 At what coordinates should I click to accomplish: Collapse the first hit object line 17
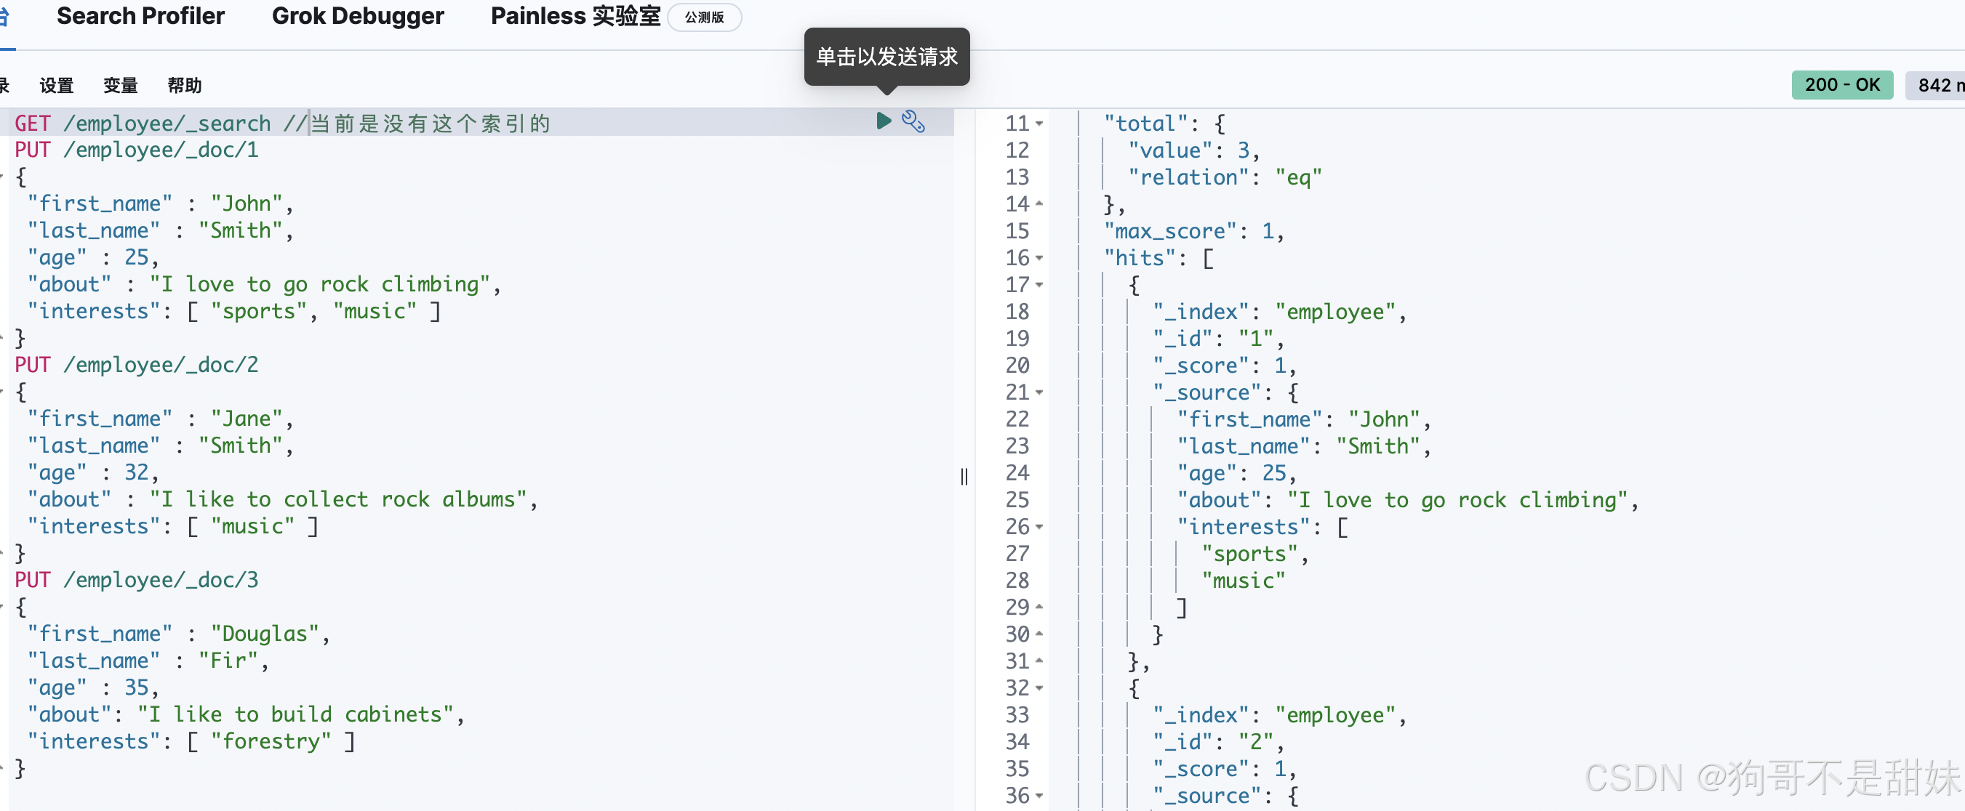point(1039,285)
